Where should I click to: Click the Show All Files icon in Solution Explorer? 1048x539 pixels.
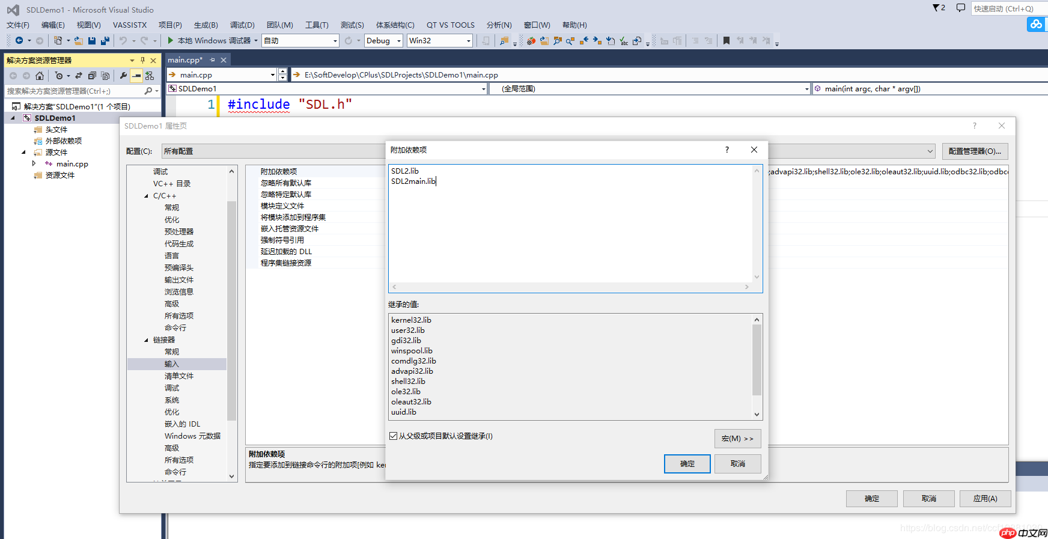105,76
